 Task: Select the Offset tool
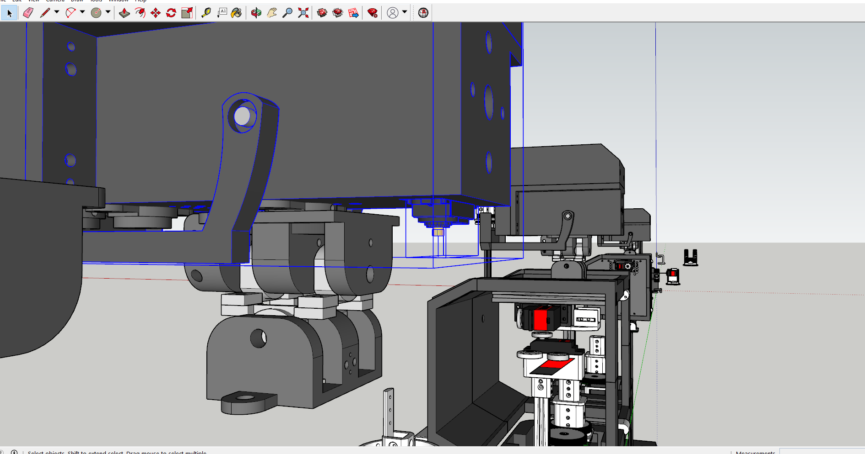click(140, 13)
